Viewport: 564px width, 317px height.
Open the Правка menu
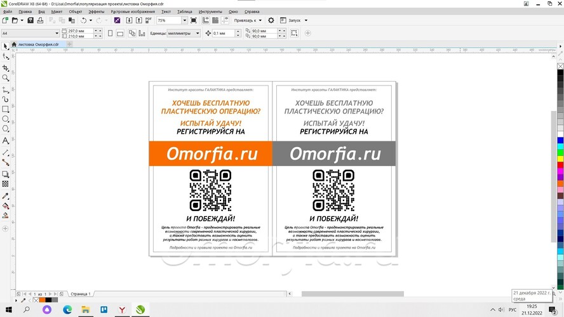[25, 11]
